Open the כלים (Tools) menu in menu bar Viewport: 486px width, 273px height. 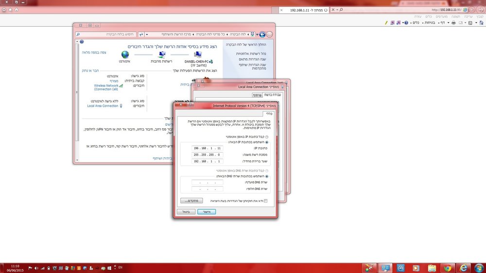[x=428, y=17]
